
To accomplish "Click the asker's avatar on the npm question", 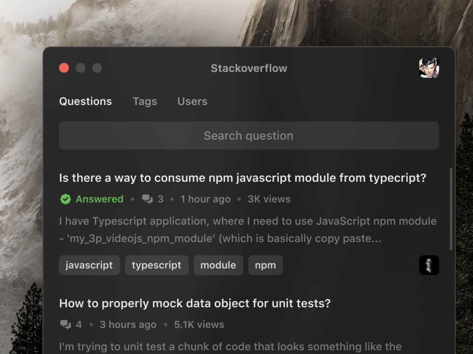I will (x=429, y=265).
